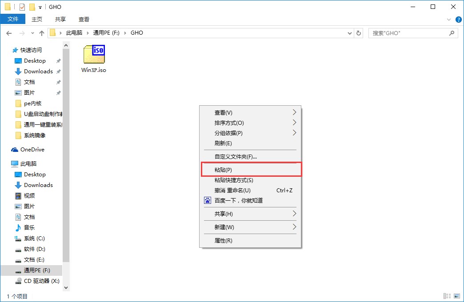The width and height of the screenshot is (464, 302).
Task: Click the Help question mark icon
Action: (x=458, y=19)
